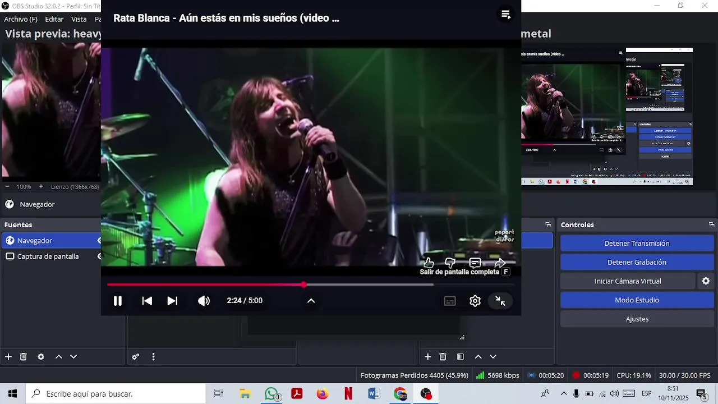Delete the selected source in Fuentes
The image size is (718, 404).
pyautogui.click(x=24, y=357)
